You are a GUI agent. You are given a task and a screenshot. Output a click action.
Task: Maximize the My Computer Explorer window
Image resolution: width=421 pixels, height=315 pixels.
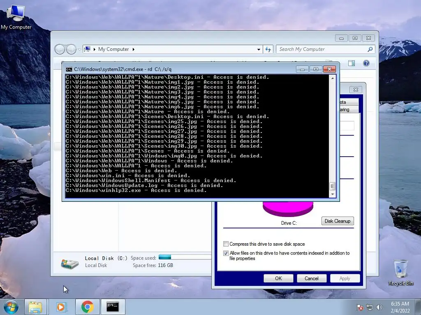pos(355,38)
